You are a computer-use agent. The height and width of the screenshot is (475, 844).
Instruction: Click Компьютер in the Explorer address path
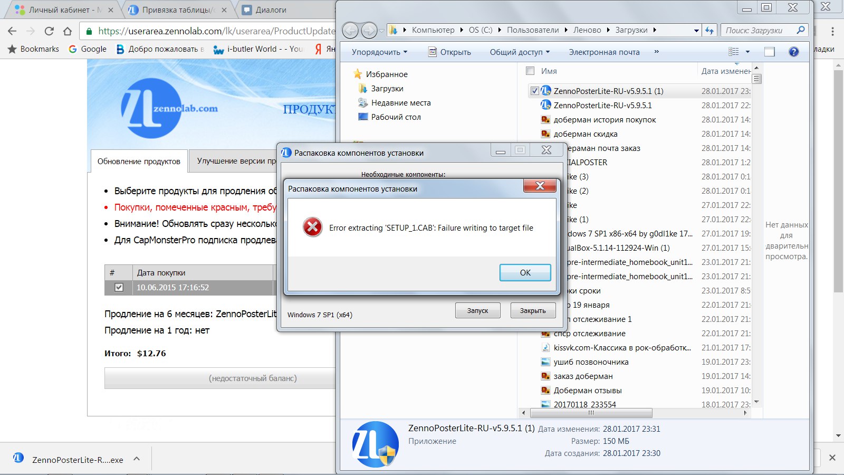click(433, 30)
